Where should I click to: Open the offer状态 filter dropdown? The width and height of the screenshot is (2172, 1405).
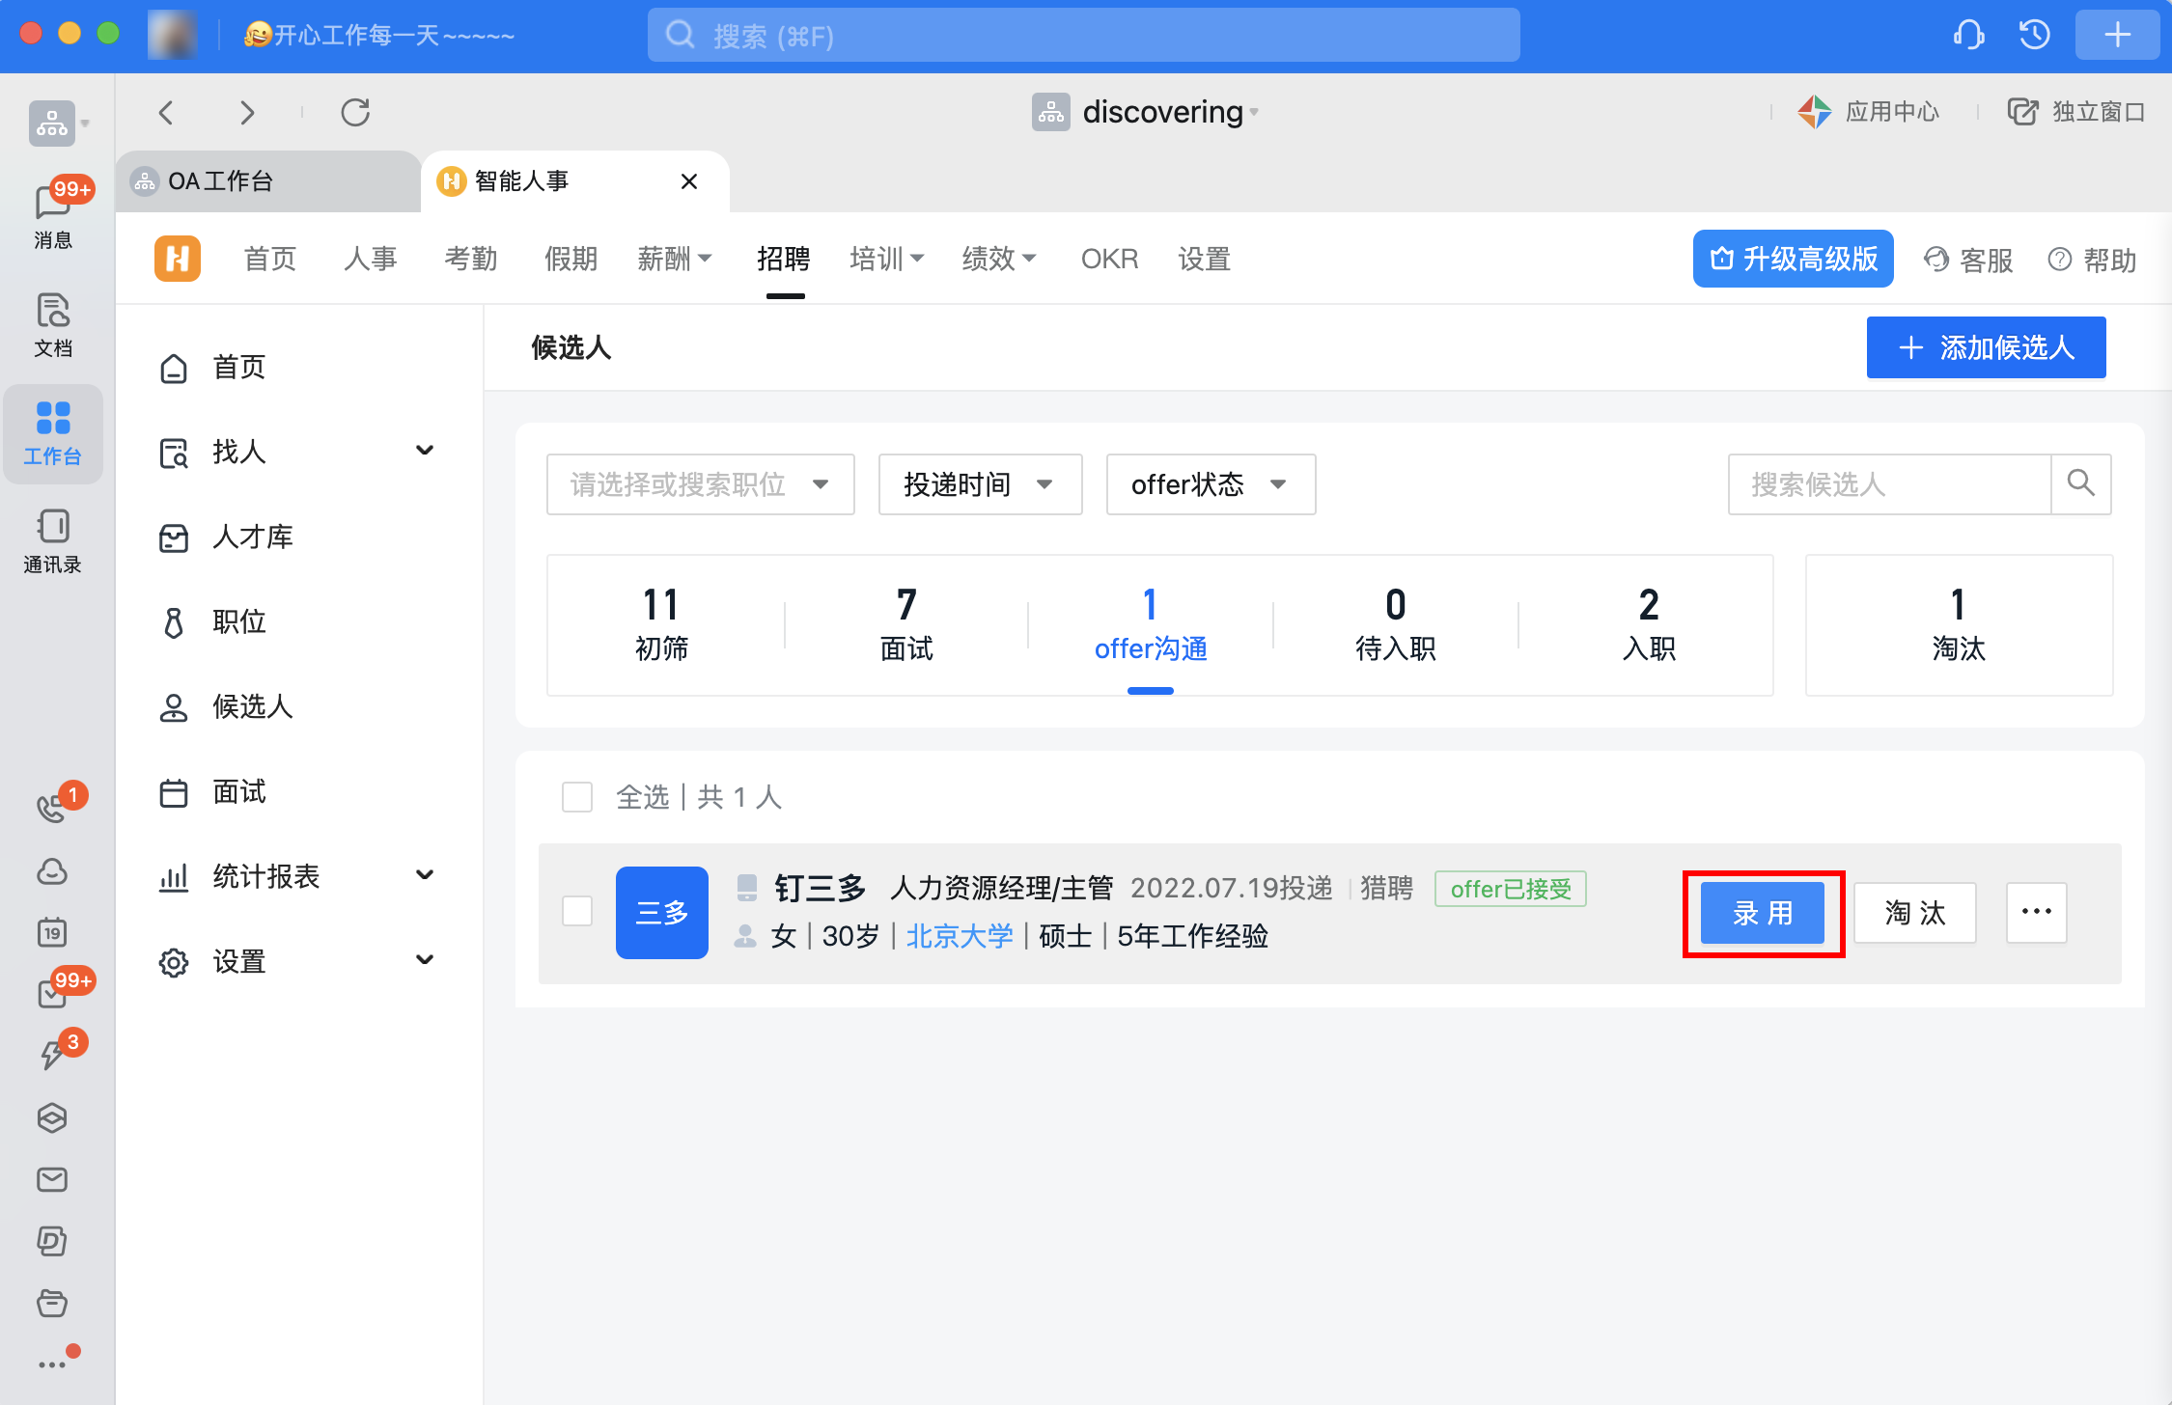click(1210, 483)
